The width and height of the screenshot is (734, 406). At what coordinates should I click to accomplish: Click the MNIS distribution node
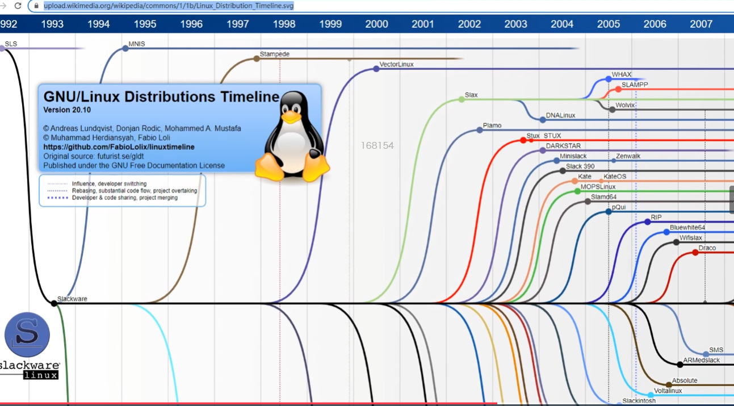click(x=125, y=48)
